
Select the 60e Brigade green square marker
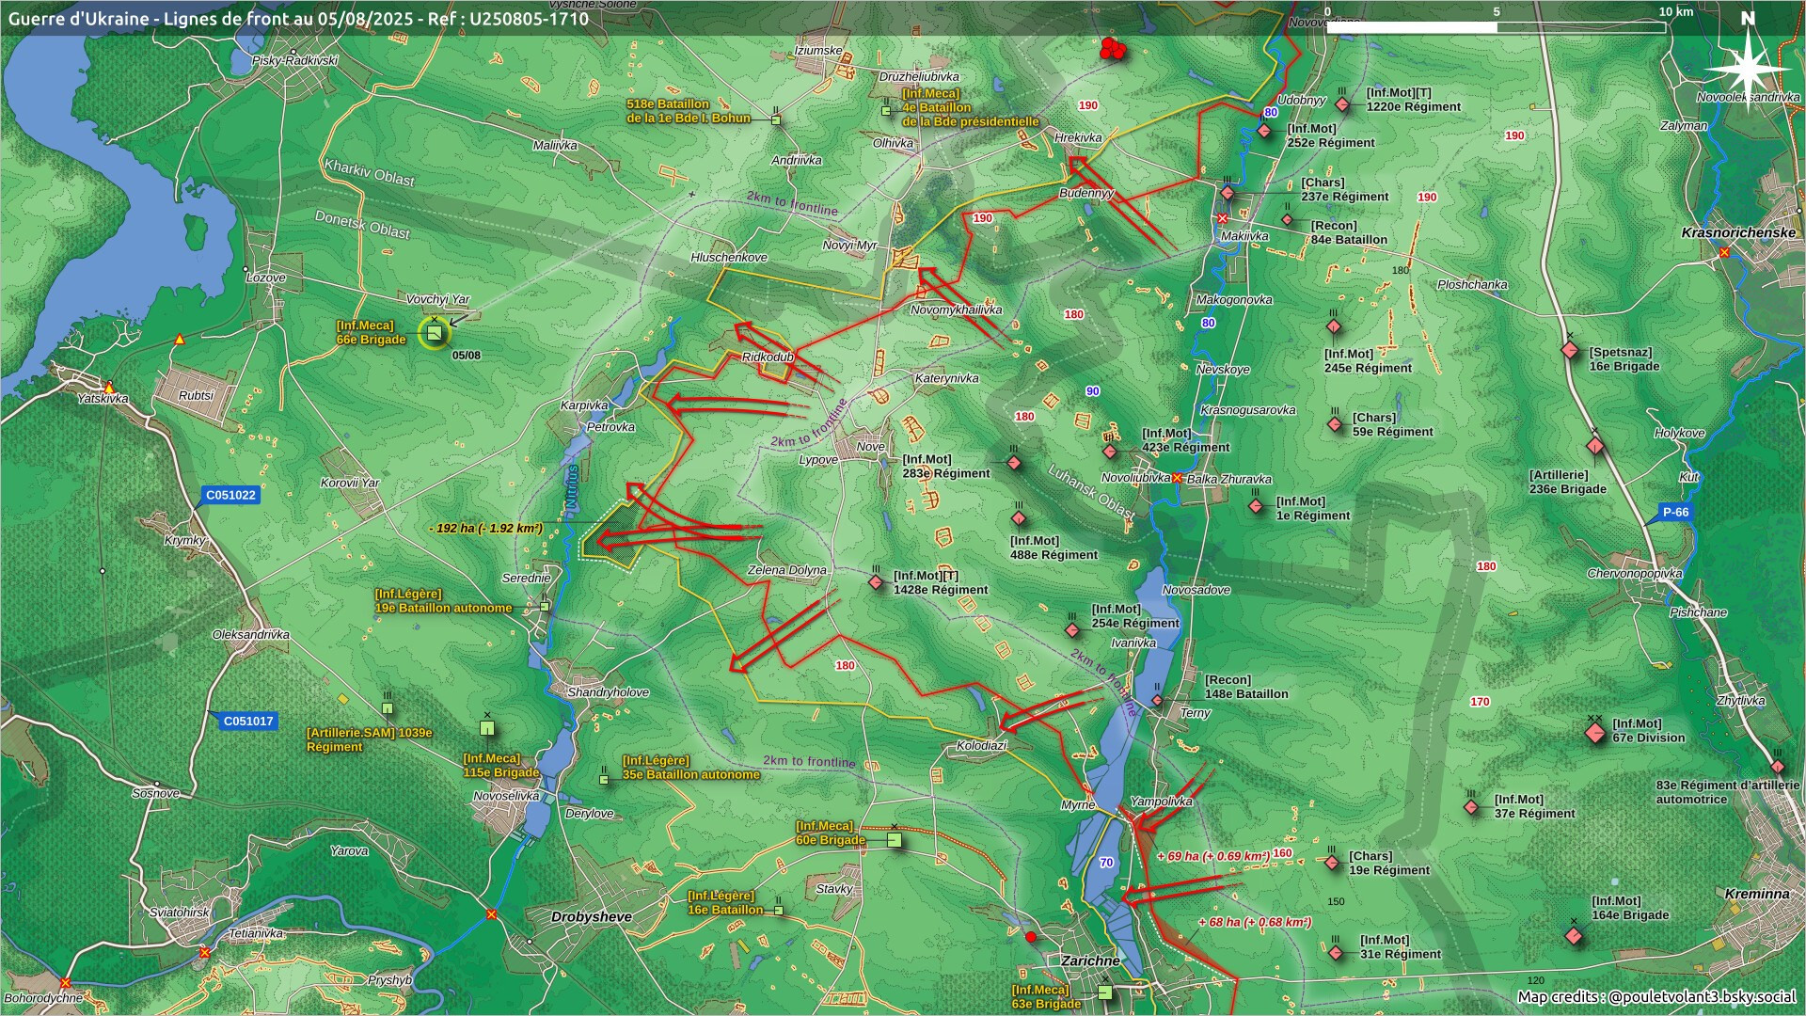[x=894, y=840]
